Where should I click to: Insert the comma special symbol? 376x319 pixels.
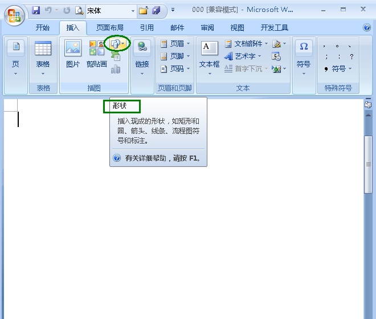[324, 46]
